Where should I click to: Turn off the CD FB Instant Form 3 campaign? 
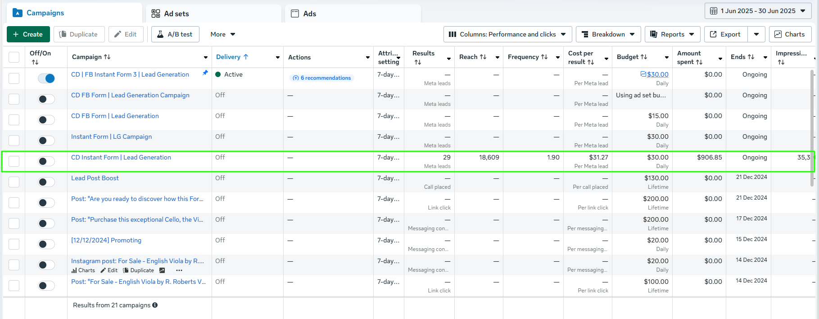tap(46, 78)
